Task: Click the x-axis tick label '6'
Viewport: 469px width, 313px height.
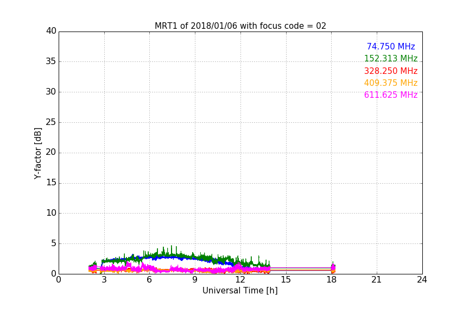Action: coord(149,280)
